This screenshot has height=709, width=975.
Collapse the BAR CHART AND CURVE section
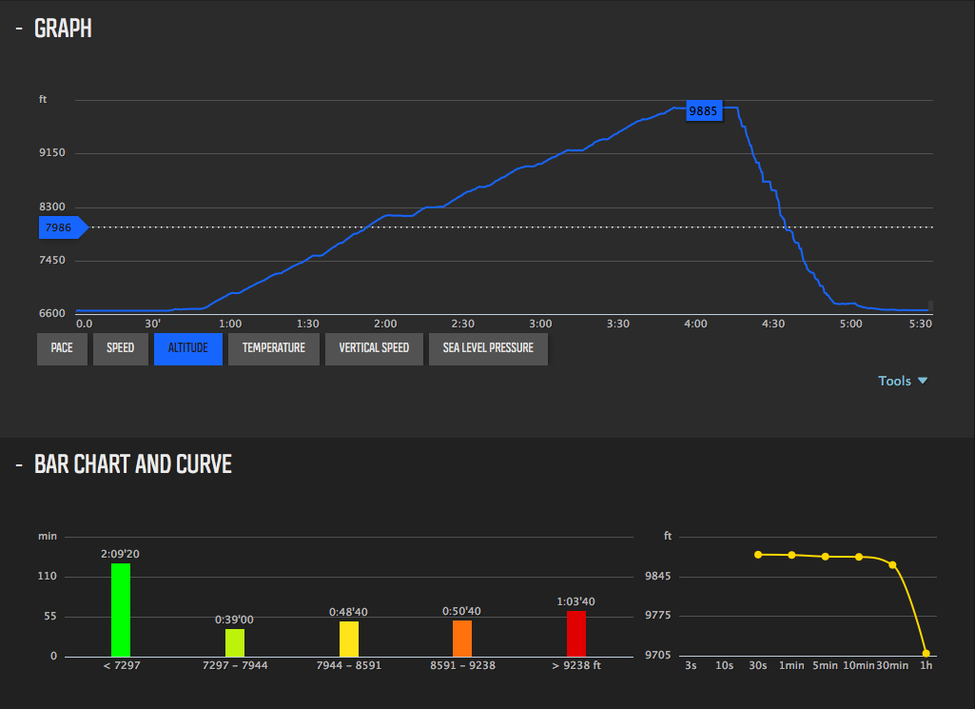[19, 464]
